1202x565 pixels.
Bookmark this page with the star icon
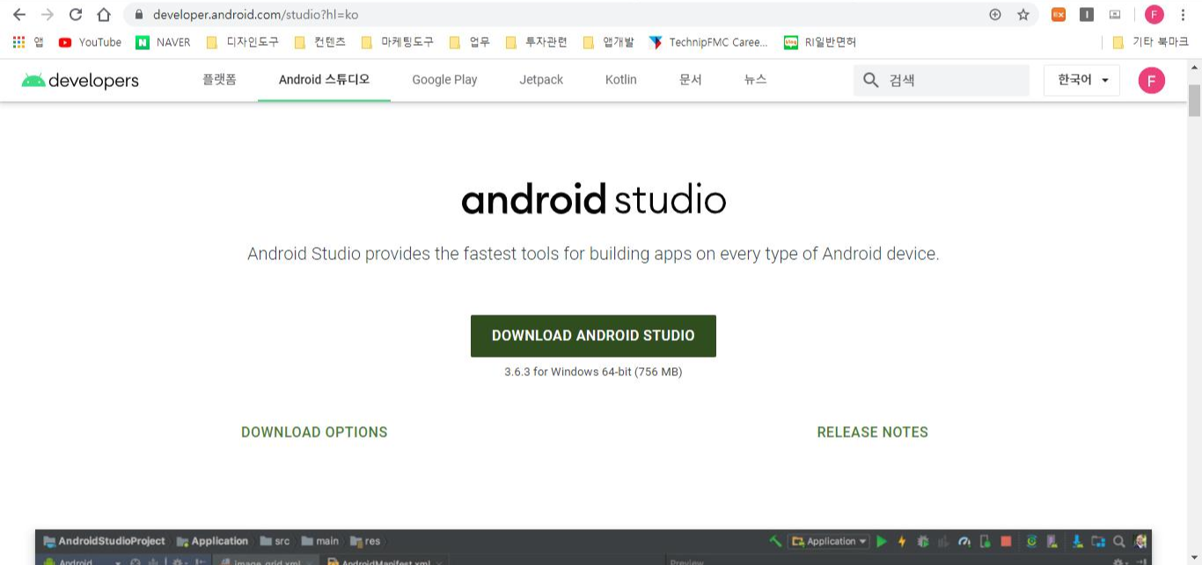[1023, 14]
